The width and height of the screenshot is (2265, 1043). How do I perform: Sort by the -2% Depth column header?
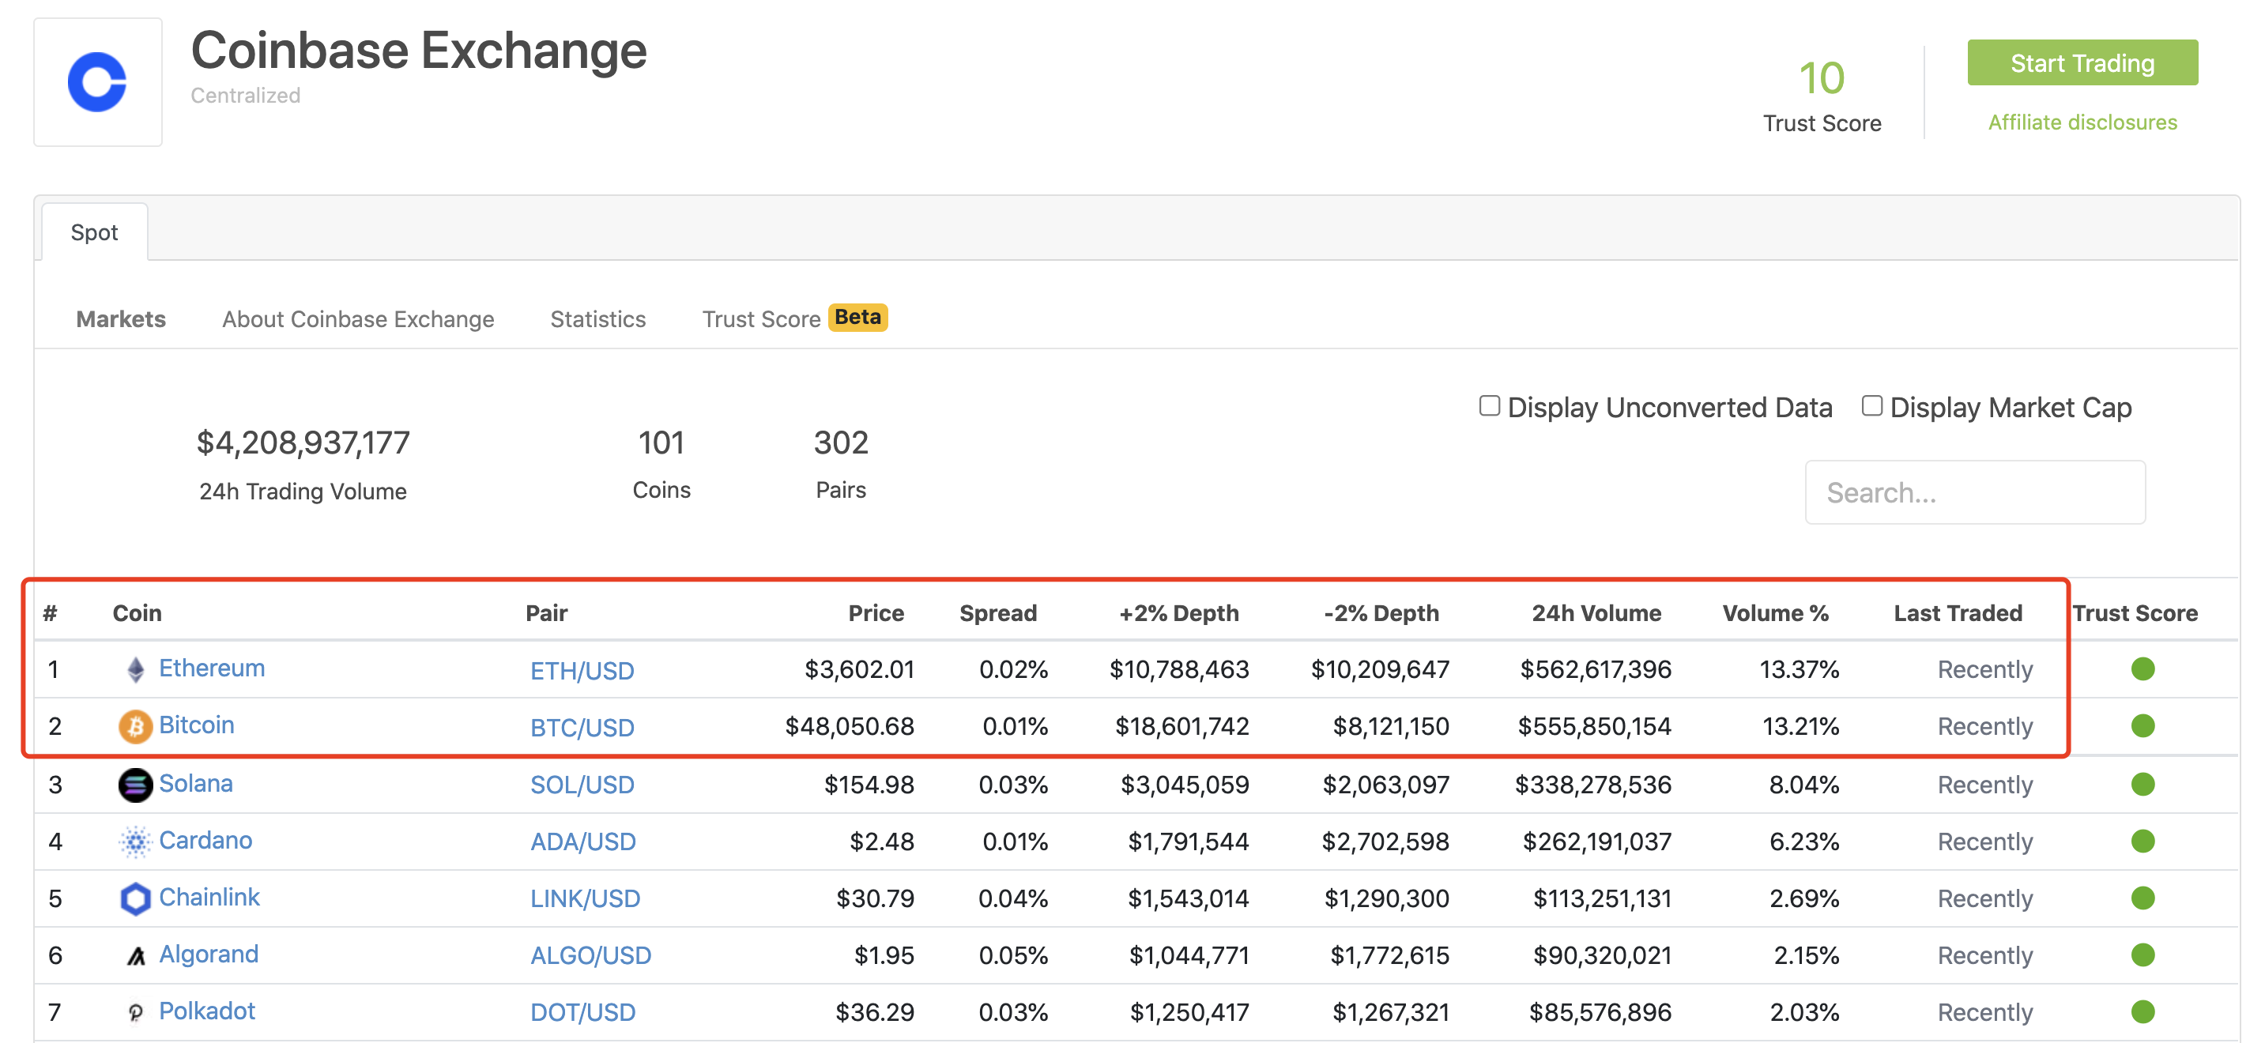(1381, 613)
